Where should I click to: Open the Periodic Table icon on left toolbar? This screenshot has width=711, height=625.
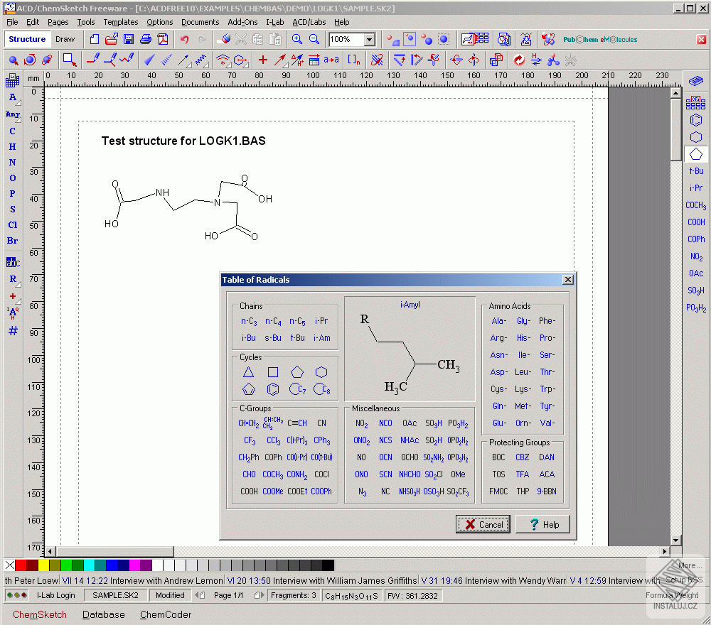coord(13,82)
